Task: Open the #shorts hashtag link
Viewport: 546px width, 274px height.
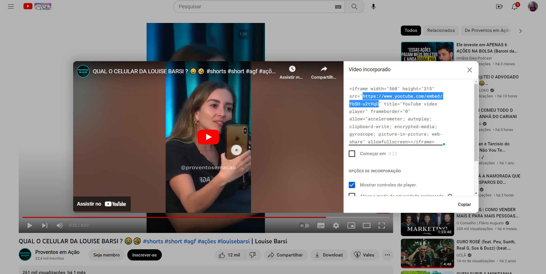Action: click(153, 241)
